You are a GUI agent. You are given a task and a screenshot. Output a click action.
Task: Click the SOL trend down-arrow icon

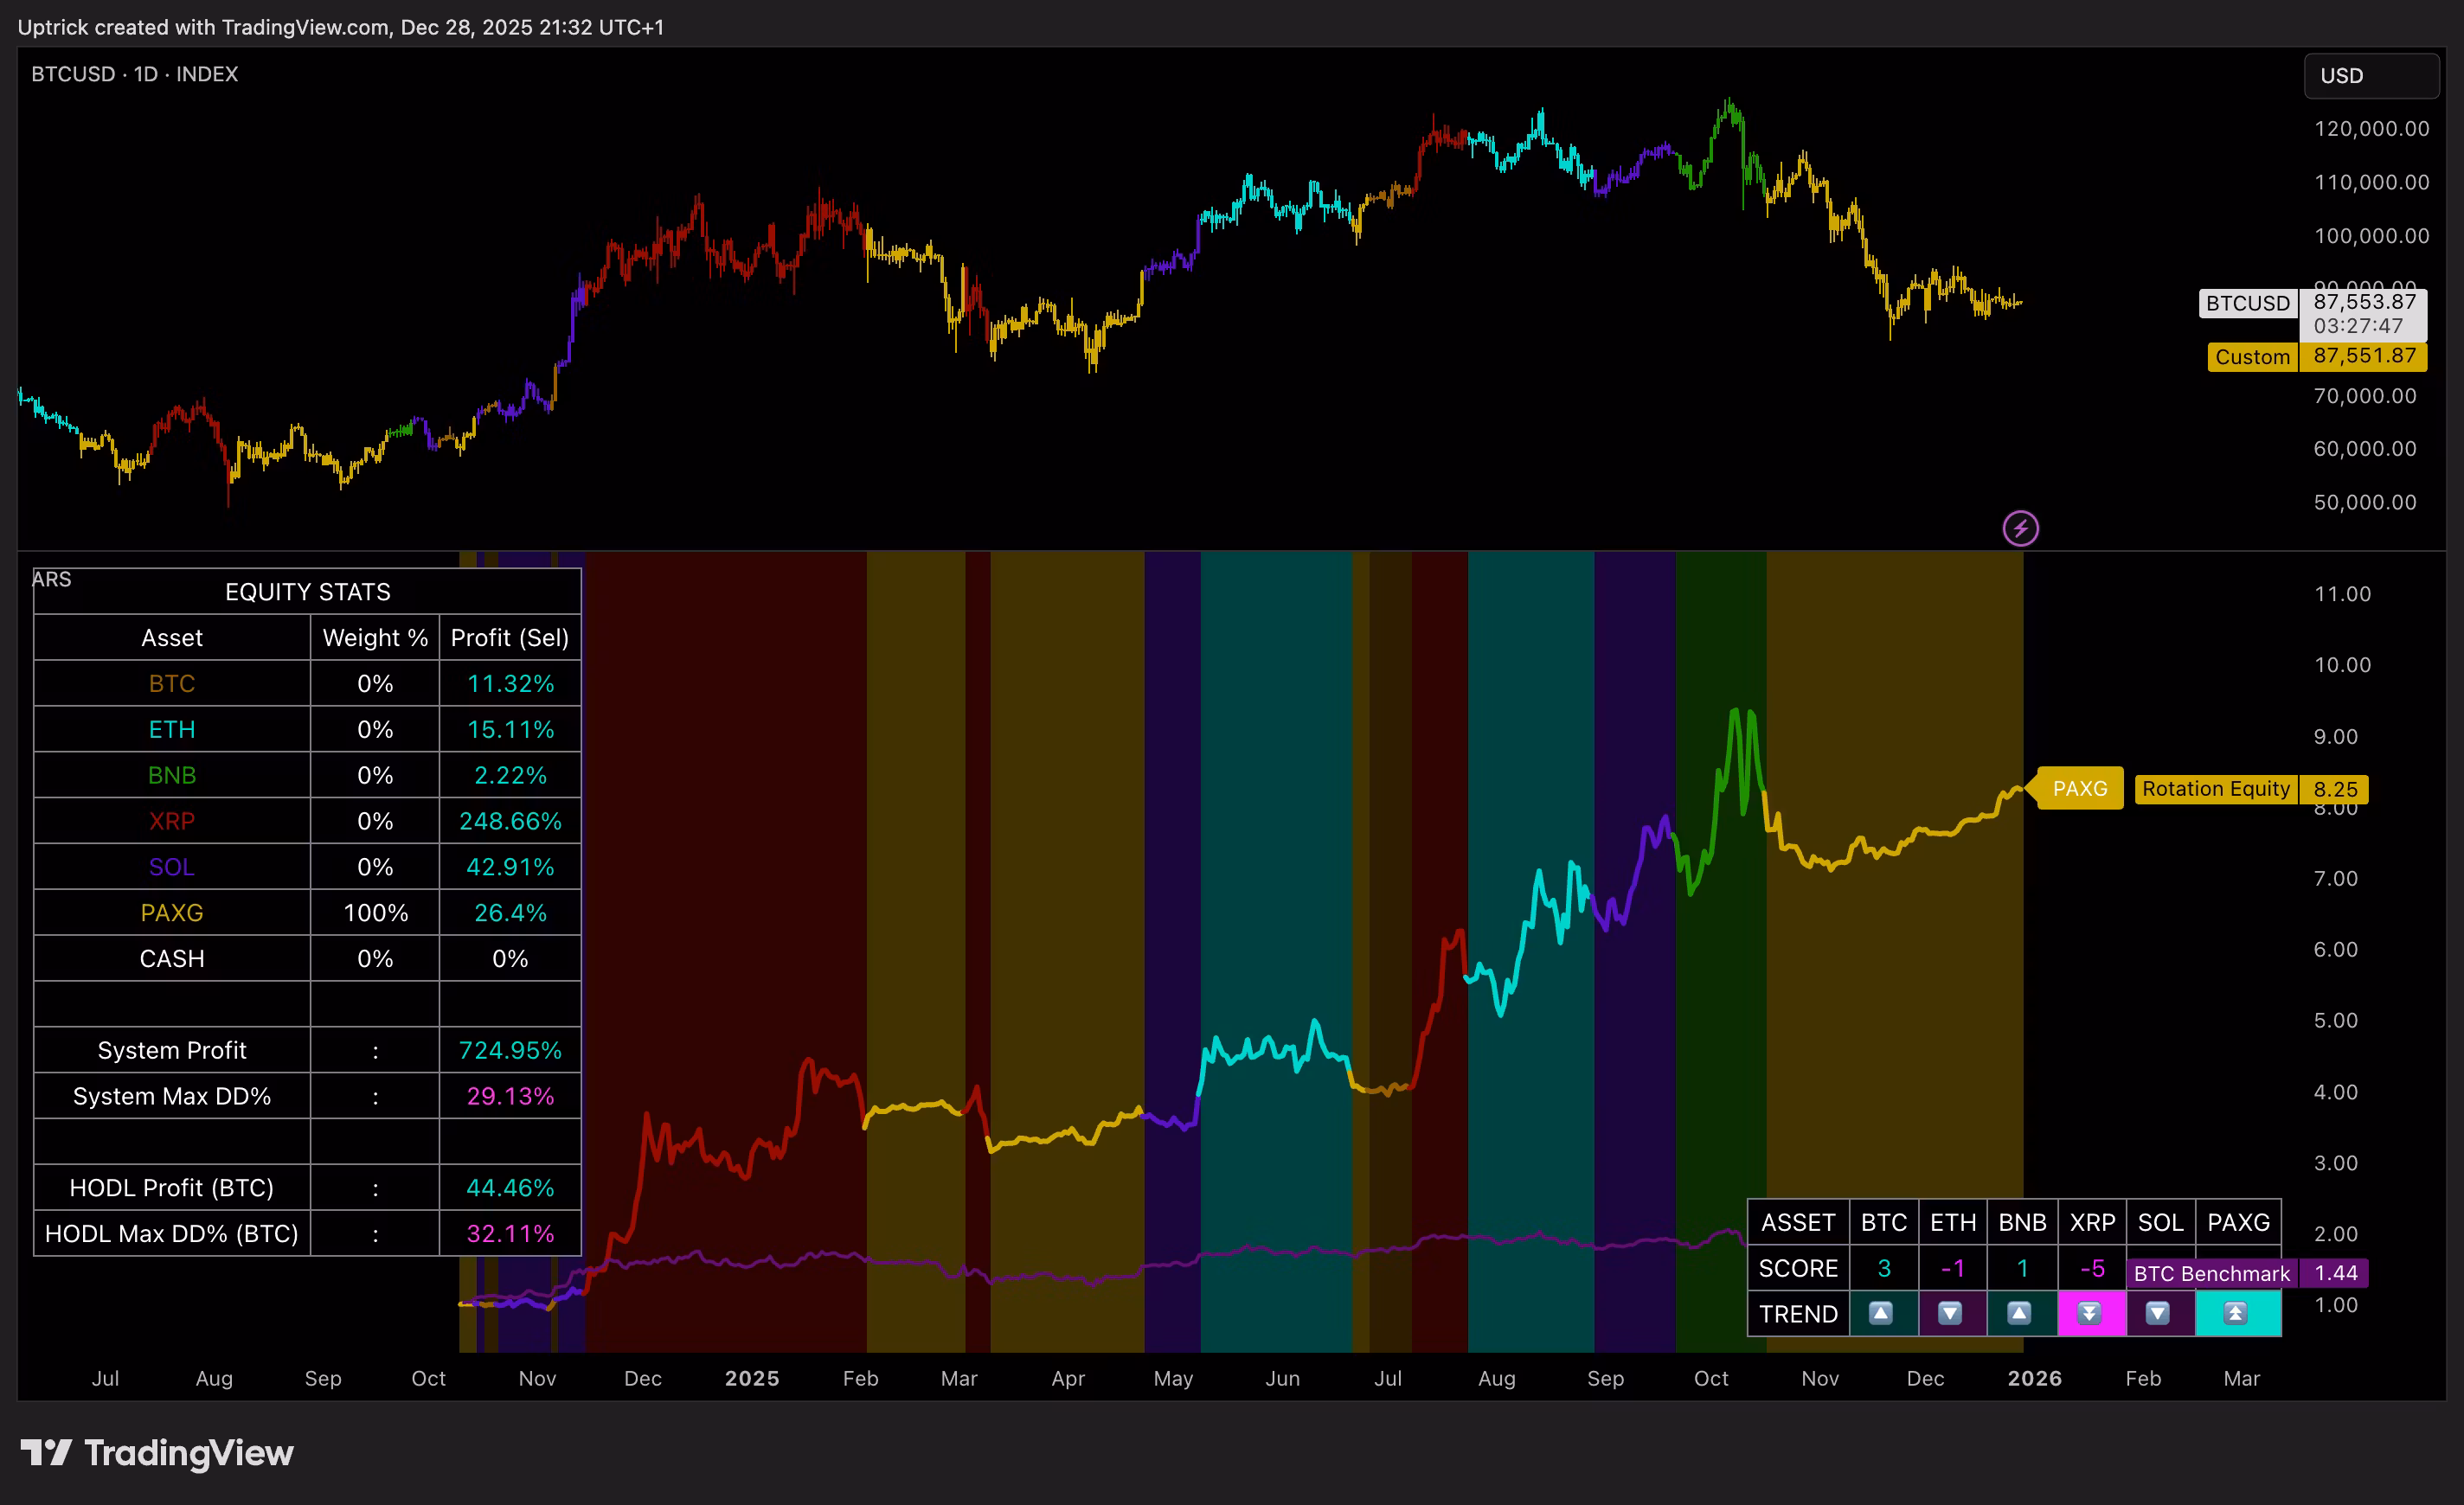tap(2158, 1313)
